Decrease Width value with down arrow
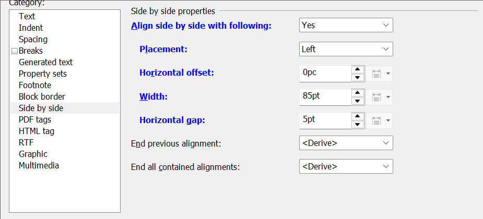 [357, 101]
